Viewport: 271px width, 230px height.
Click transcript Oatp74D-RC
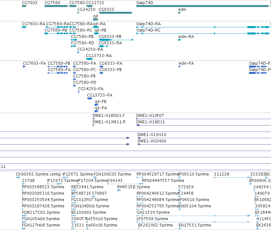point(148,30)
